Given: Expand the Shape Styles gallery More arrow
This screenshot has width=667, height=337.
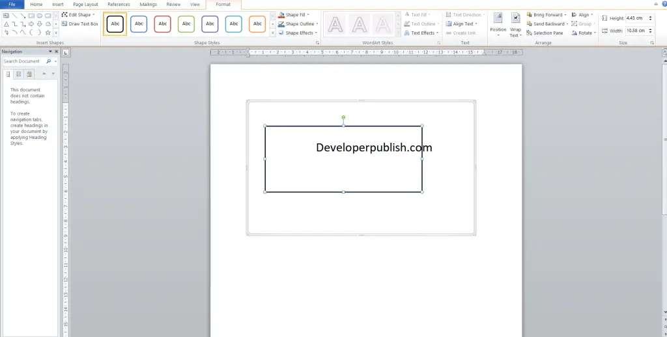Looking at the screenshot, I should pos(272,33).
